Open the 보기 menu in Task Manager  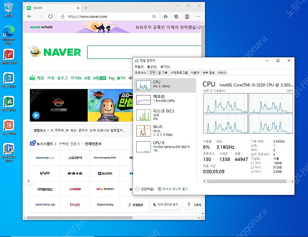[165, 67]
